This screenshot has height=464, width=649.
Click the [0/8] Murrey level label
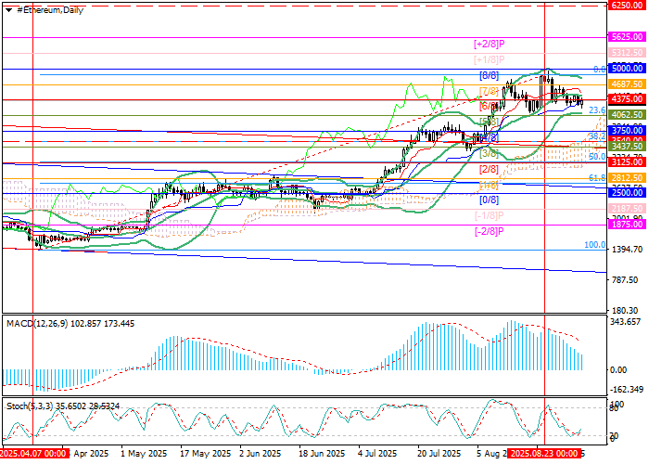[489, 200]
